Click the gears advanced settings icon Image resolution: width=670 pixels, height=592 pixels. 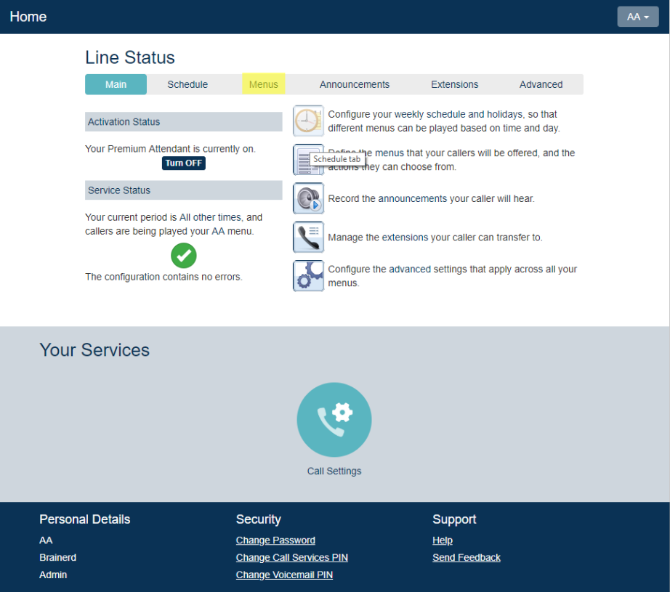[x=308, y=275]
